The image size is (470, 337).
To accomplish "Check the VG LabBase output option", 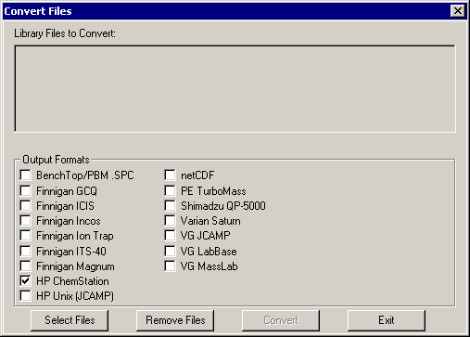I will [170, 251].
